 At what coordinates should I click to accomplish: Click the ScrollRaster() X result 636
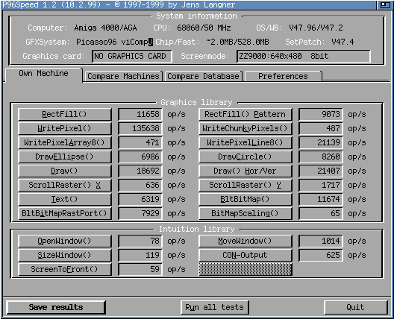pyautogui.click(x=140, y=186)
